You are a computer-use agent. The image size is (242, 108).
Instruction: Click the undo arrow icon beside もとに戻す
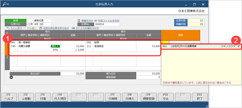(8, 28)
